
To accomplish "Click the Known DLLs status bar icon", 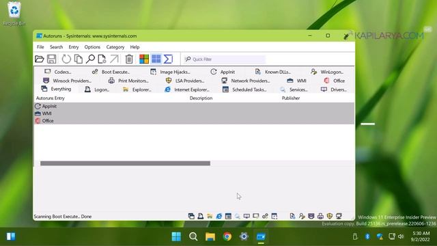I will [292, 216].
